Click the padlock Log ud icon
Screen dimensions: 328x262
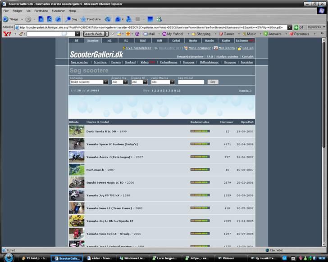(239, 48)
